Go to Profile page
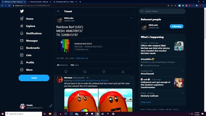The image size is (206, 116). click(x=27, y=63)
